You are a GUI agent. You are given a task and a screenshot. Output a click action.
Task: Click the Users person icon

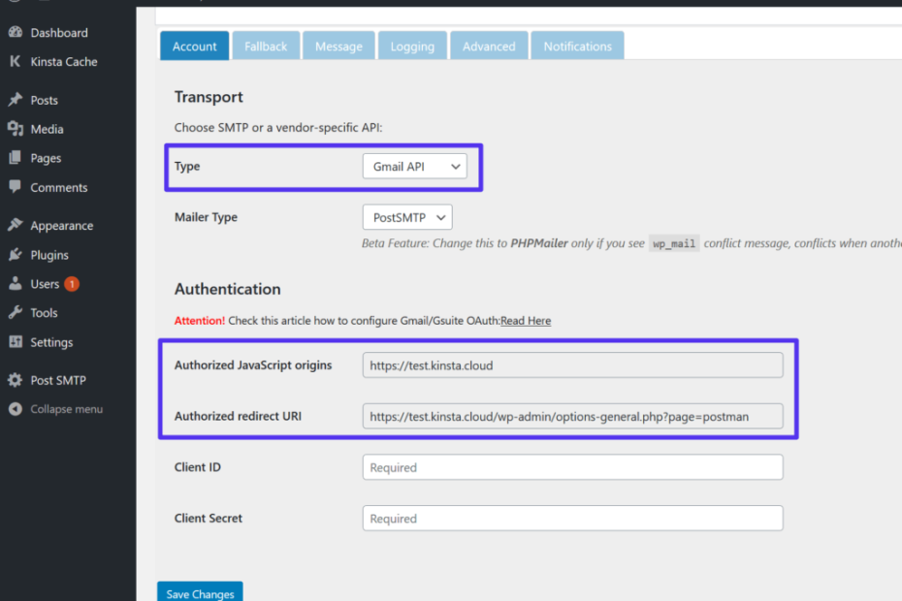(x=16, y=283)
